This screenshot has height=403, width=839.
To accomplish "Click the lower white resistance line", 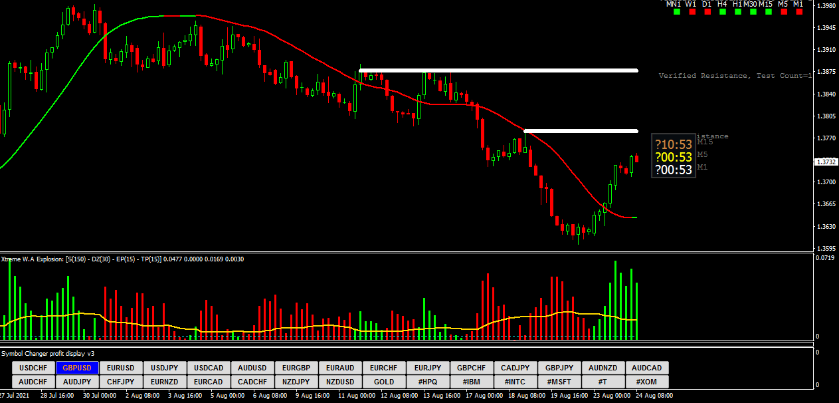I will (581, 130).
